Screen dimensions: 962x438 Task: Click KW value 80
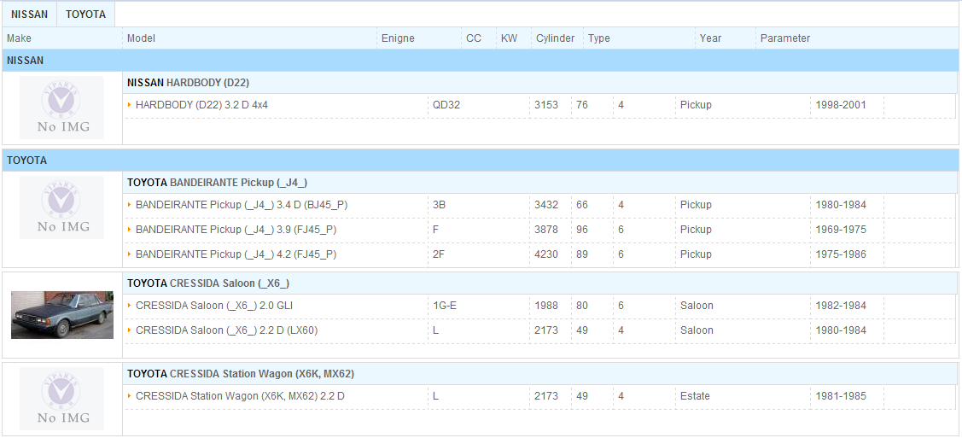[x=582, y=306]
